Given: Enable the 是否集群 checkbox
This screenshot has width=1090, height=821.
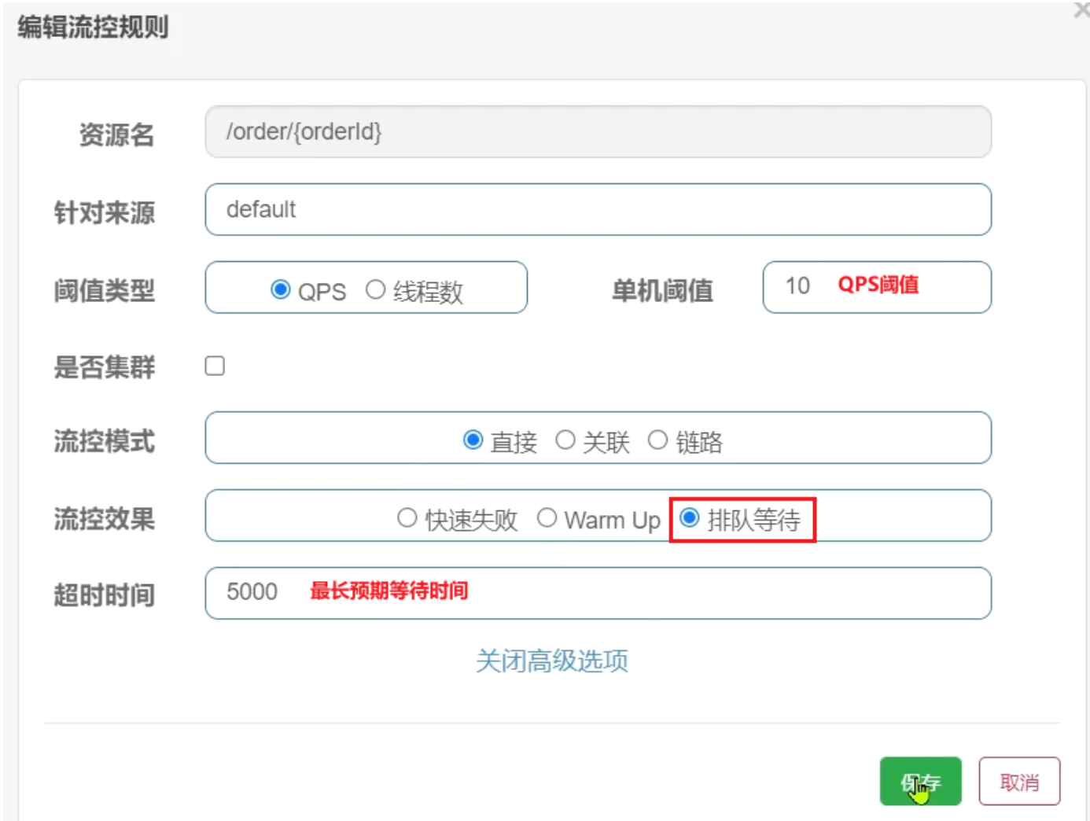Looking at the screenshot, I should 215,366.
